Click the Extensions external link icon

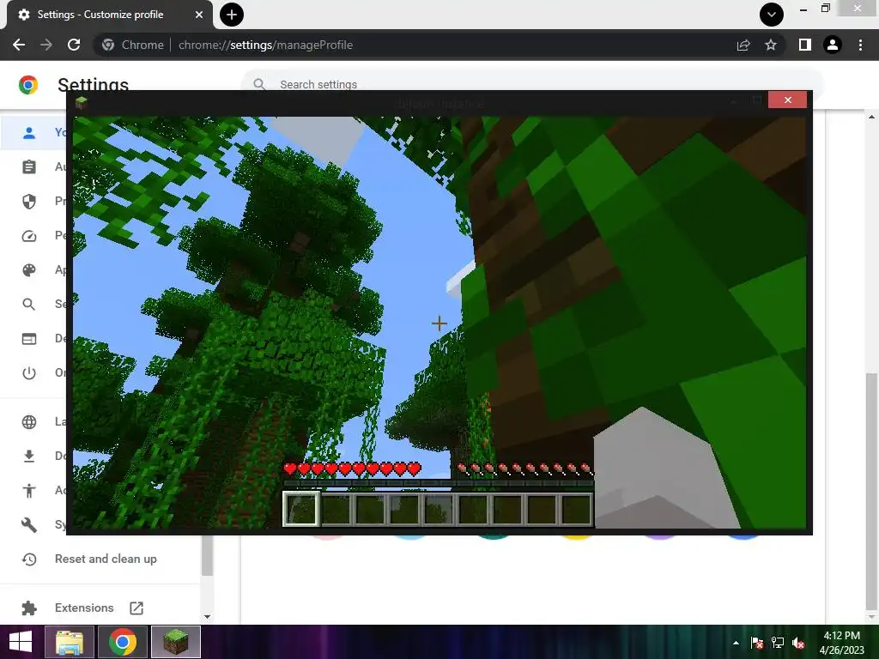pos(136,608)
